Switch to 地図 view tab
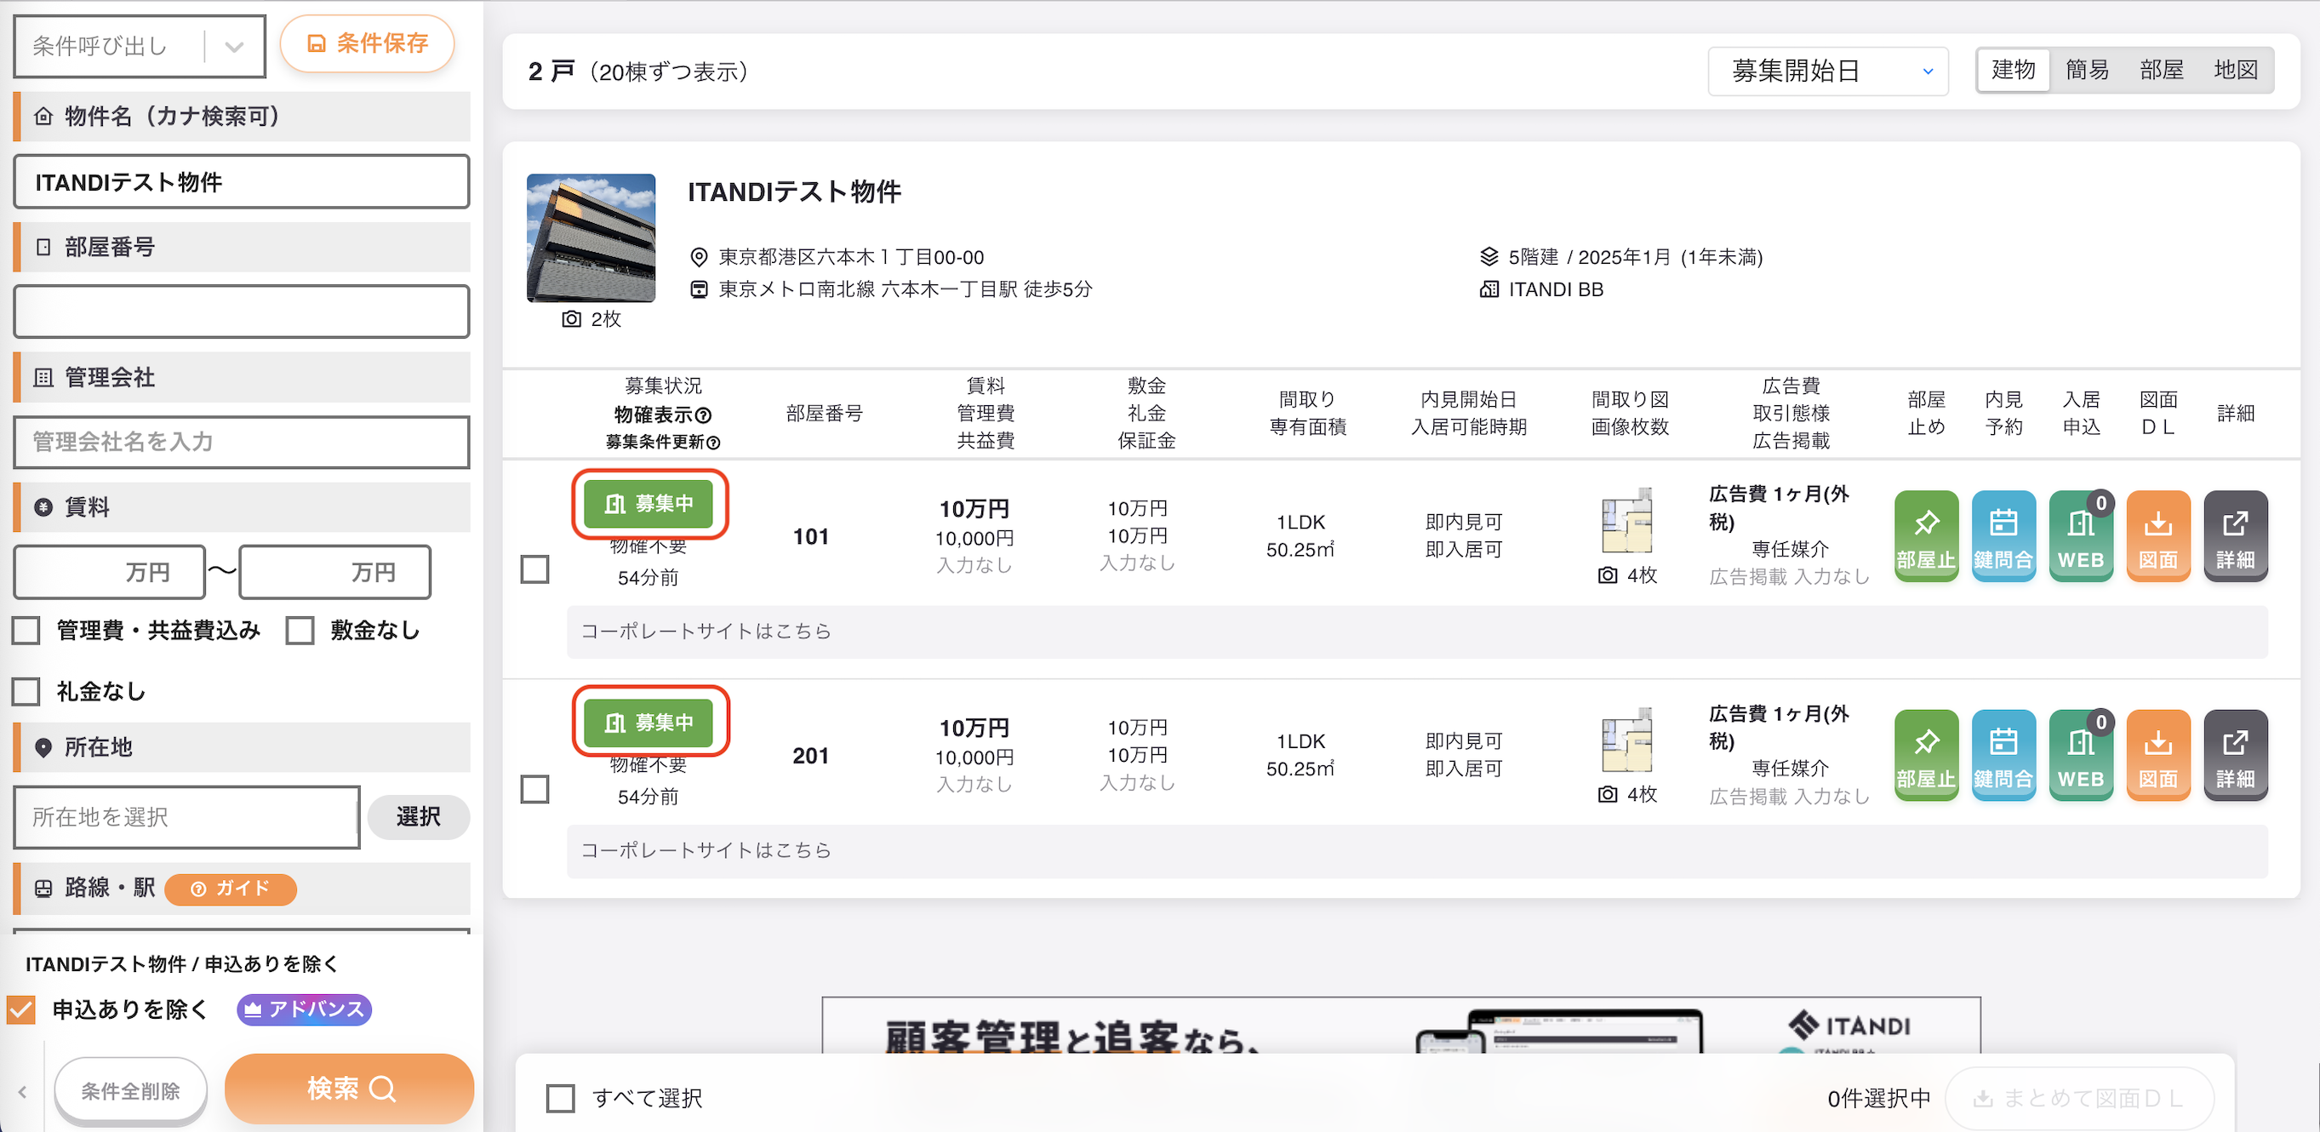 pos(2236,69)
